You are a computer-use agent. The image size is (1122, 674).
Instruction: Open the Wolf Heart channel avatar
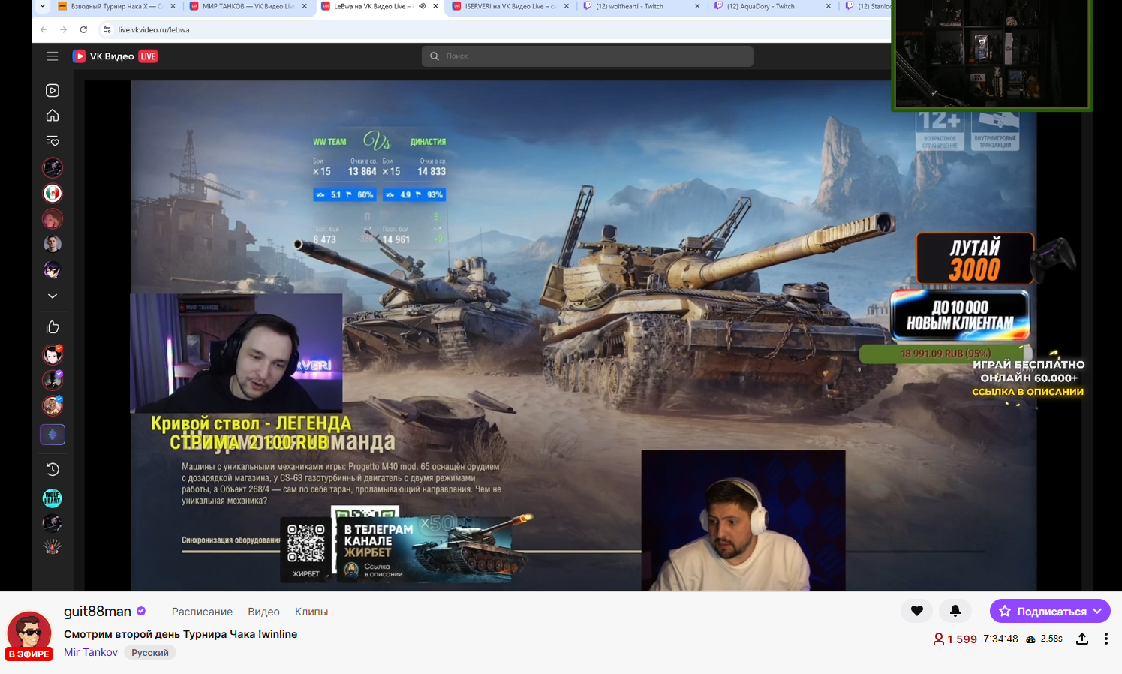click(53, 498)
